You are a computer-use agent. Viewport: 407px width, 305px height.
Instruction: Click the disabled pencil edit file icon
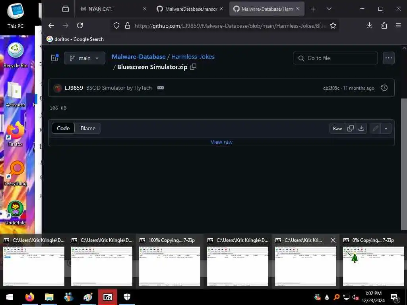(x=375, y=128)
